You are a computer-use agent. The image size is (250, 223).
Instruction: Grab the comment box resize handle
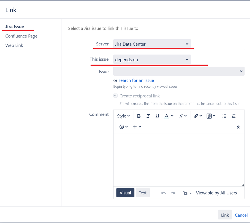tap(243, 185)
